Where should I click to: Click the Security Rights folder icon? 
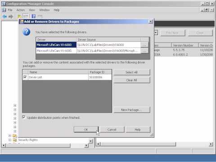[15, 140]
